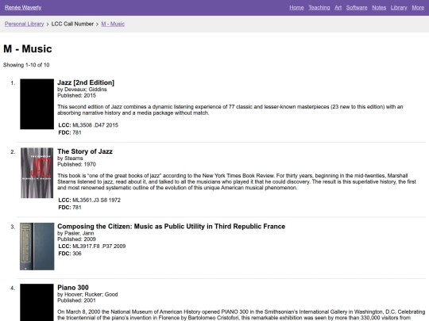Screen dimensions: 429x321
Task: Open the Renée Waverly site title link
Action: [x=23, y=8]
